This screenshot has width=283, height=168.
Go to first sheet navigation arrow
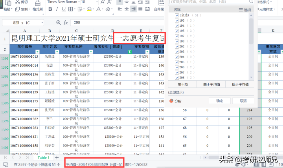(x=6, y=158)
